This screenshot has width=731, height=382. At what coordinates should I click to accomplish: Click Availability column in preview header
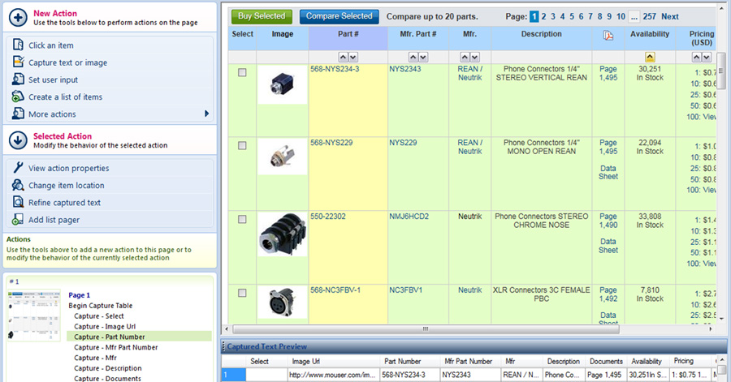pos(647,361)
